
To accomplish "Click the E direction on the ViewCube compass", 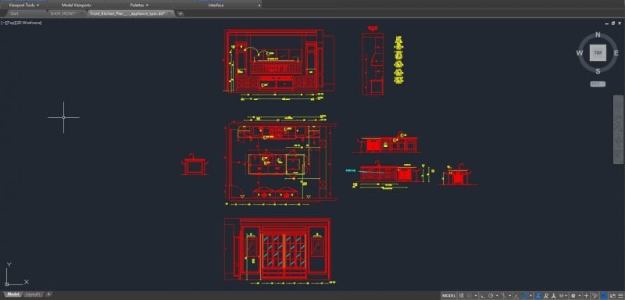I will click(x=616, y=53).
